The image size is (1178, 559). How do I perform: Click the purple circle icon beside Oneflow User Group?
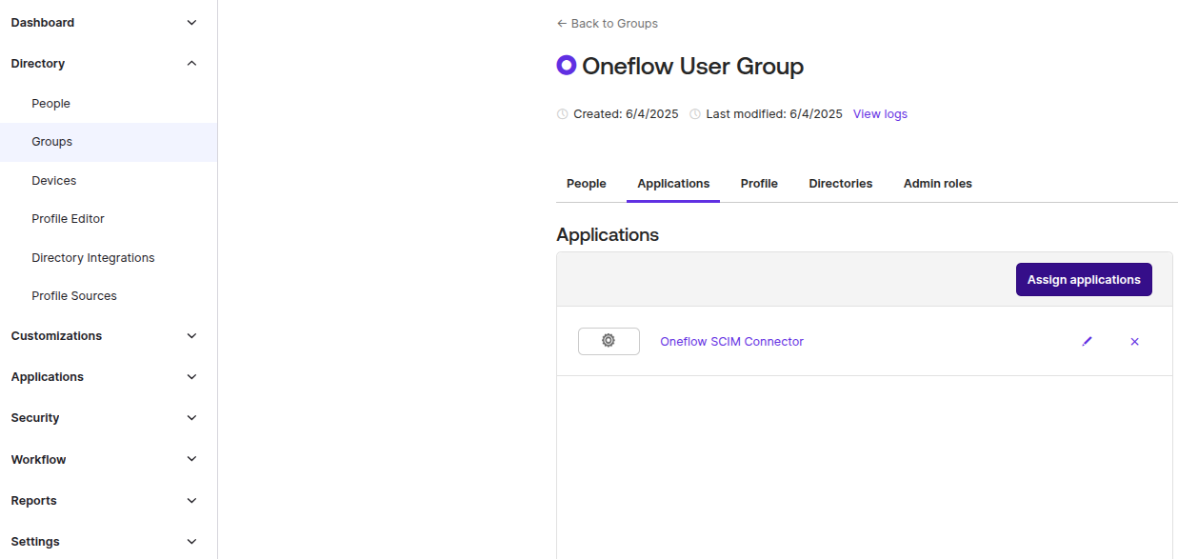pos(567,66)
